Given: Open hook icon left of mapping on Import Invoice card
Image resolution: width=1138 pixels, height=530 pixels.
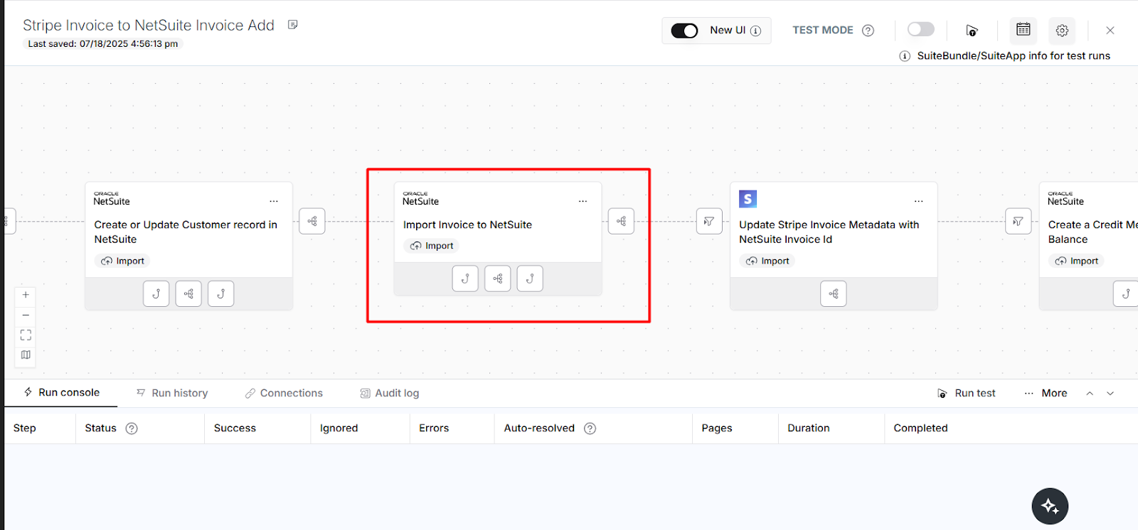Looking at the screenshot, I should [465, 278].
